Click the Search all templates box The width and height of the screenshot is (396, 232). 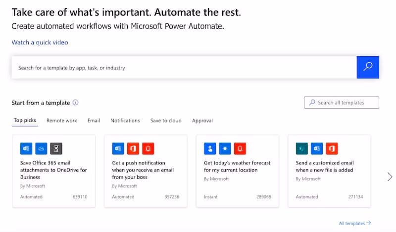[x=342, y=103]
